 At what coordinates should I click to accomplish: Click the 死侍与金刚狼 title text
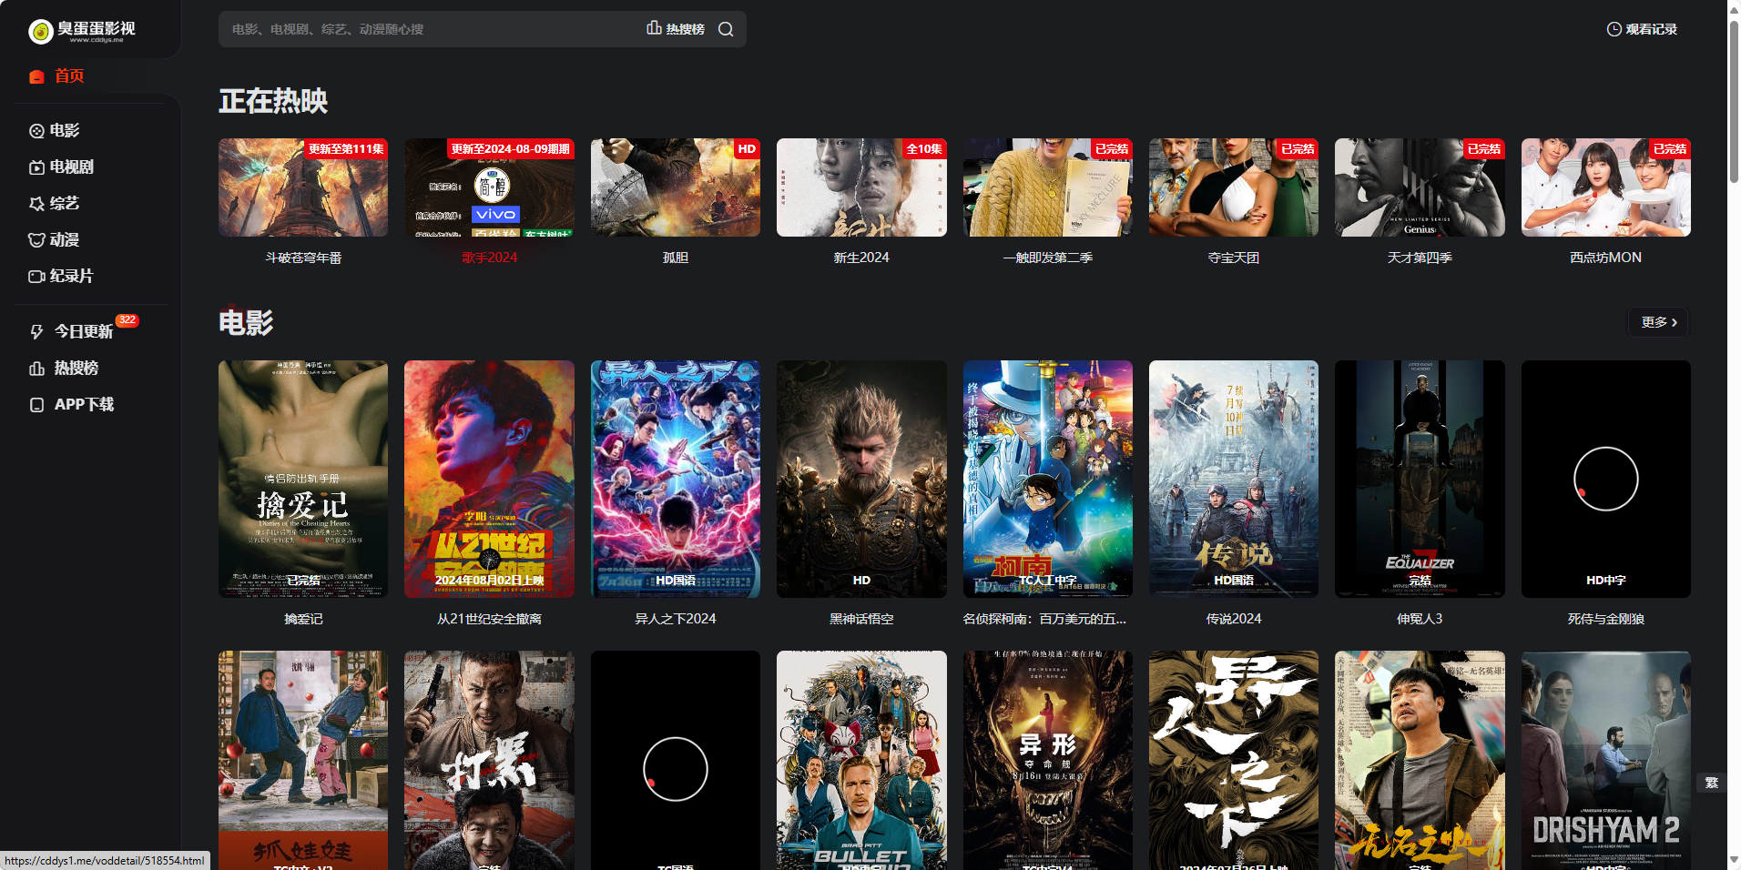[x=1606, y=619]
